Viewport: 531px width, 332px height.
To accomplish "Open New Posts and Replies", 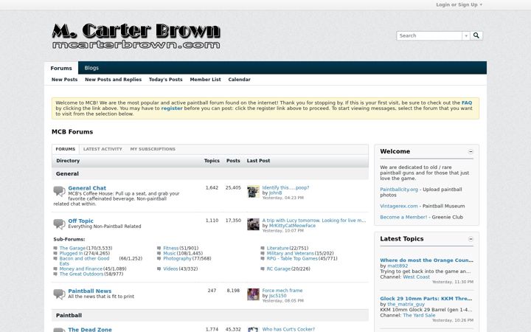I will pos(113,80).
